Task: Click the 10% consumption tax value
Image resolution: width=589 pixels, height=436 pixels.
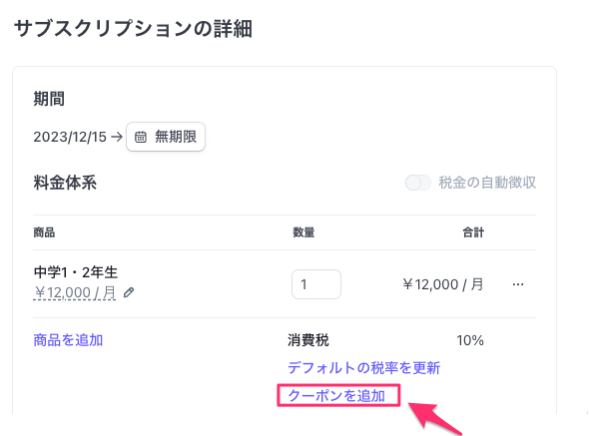Action: pos(470,340)
